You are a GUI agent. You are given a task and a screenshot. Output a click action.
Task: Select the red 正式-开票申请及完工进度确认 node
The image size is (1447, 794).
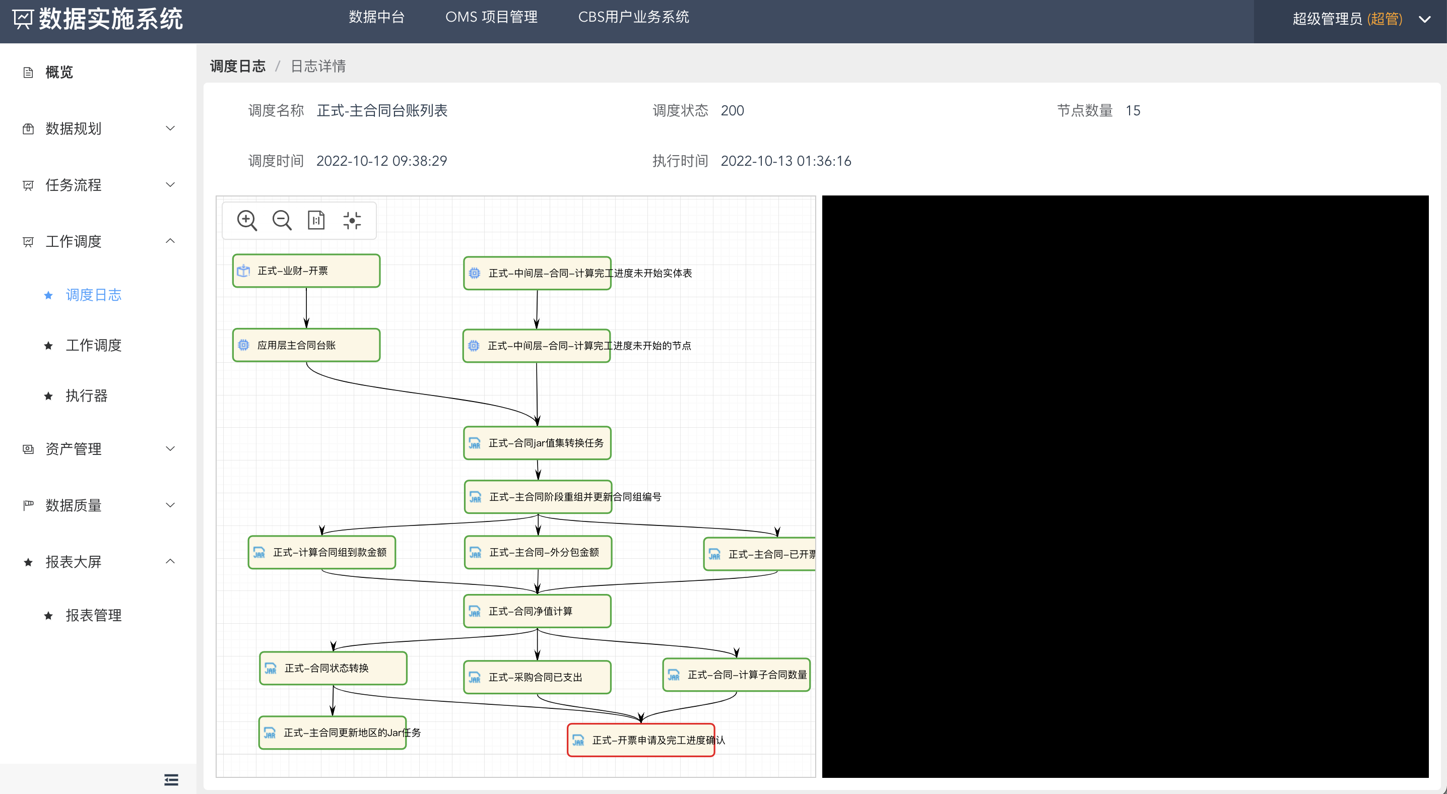(640, 740)
